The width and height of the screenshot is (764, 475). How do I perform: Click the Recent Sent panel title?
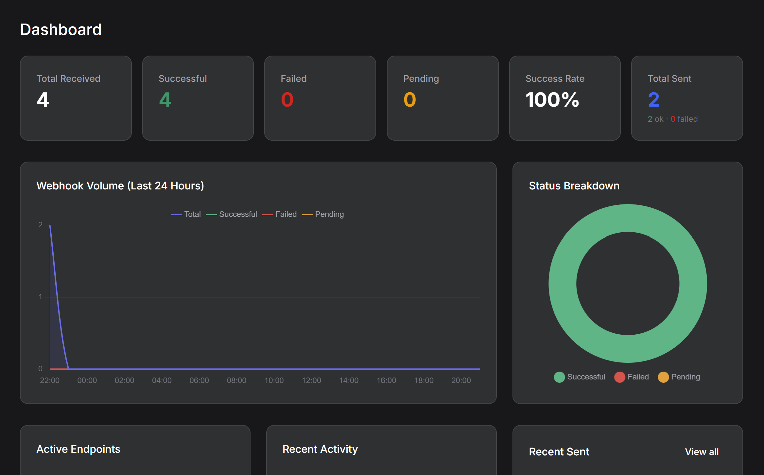[559, 451]
